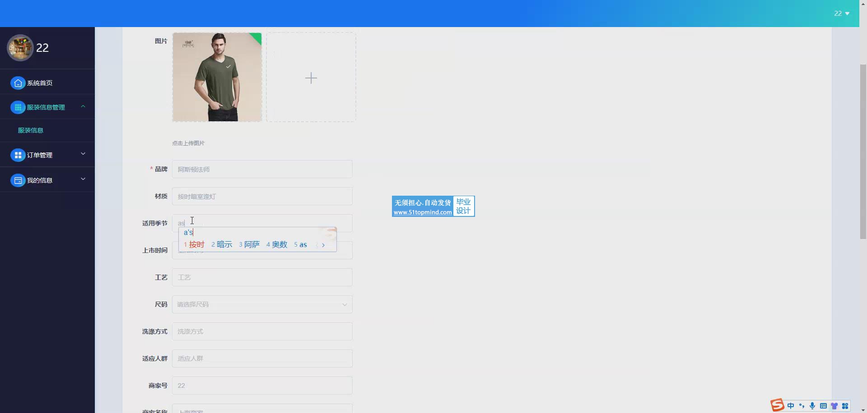Click the 点击上传图片 hint text
Viewport: 867px width, 413px height.
pos(188,143)
